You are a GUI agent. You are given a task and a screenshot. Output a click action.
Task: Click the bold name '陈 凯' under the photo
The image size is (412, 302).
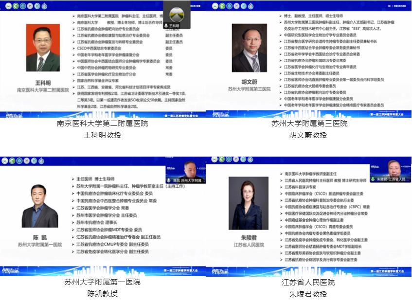click(40, 238)
